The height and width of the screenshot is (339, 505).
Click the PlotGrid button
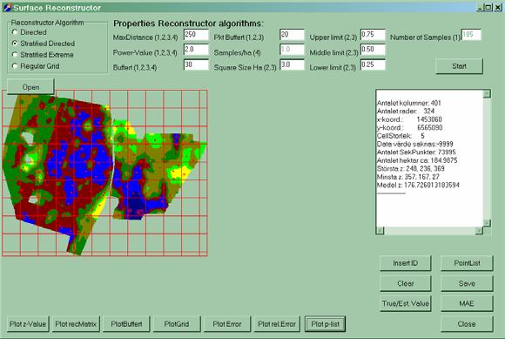(177, 324)
